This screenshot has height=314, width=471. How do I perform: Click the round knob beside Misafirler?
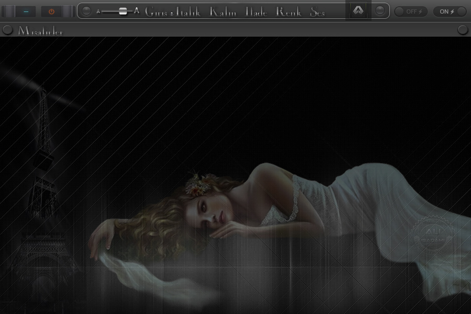pos(7,30)
